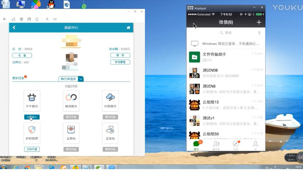This screenshot has height=171, width=303.
Task: Go back with the white chevron in 商家中心 header
Action: 14,28
